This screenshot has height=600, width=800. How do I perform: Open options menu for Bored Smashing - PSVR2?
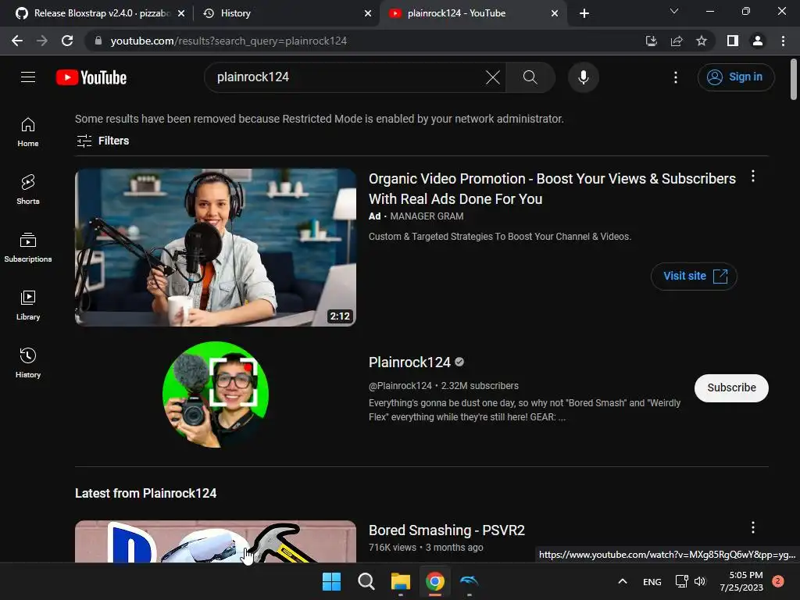pyautogui.click(x=753, y=527)
